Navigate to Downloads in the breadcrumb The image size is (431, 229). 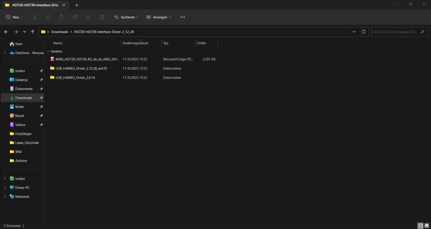tap(60, 32)
